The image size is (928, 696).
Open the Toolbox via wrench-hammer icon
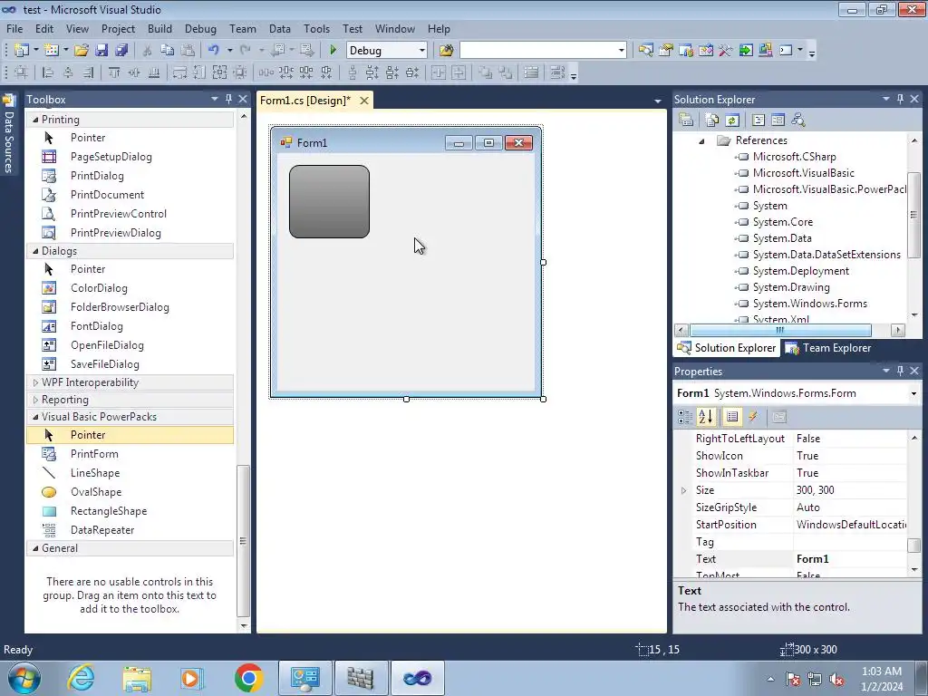coord(726,51)
